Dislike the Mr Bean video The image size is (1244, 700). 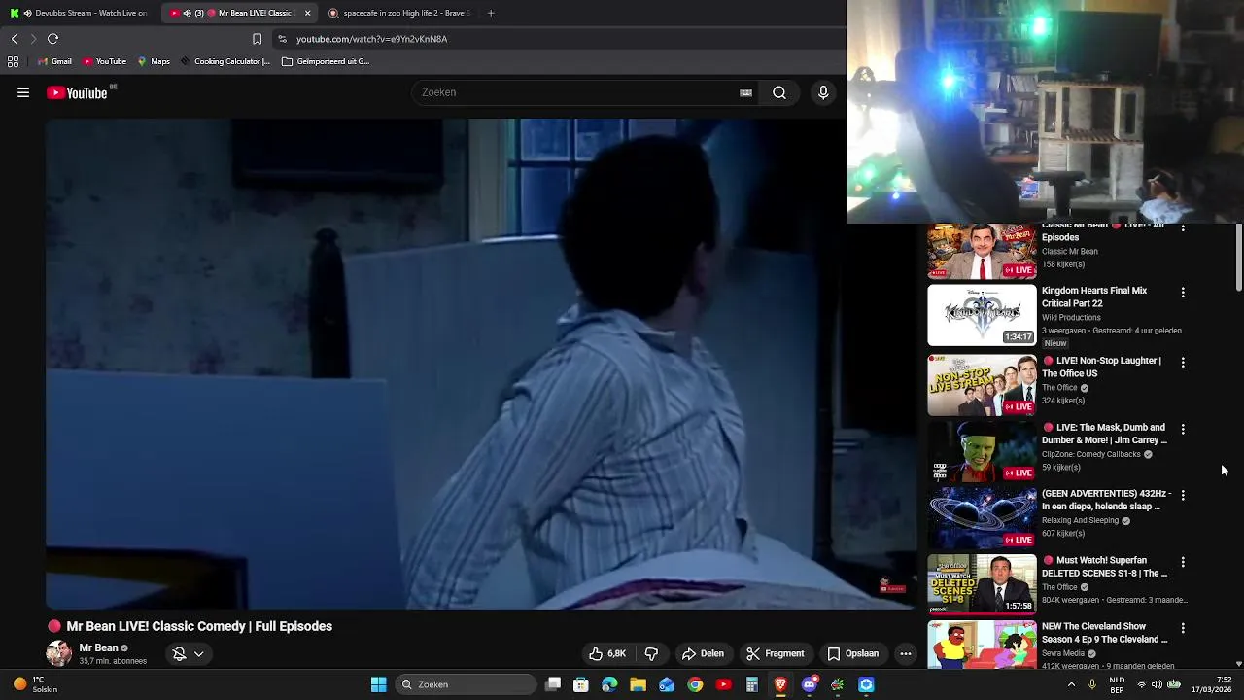click(651, 654)
